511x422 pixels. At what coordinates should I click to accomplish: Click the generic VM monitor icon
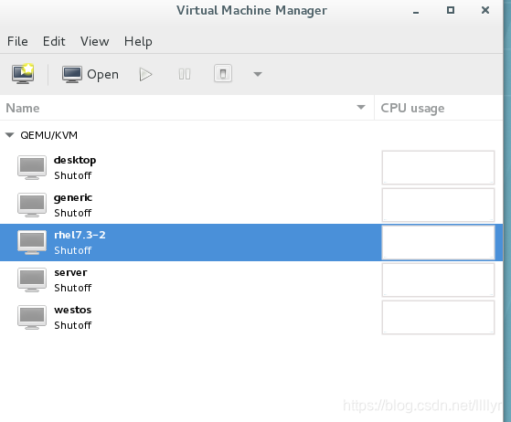[32, 206]
